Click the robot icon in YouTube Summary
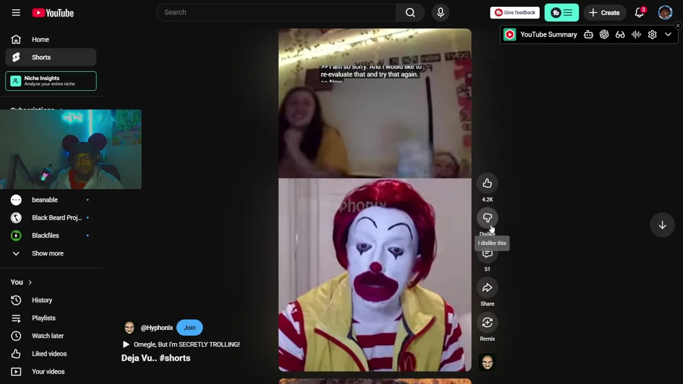The image size is (683, 384). (588, 35)
